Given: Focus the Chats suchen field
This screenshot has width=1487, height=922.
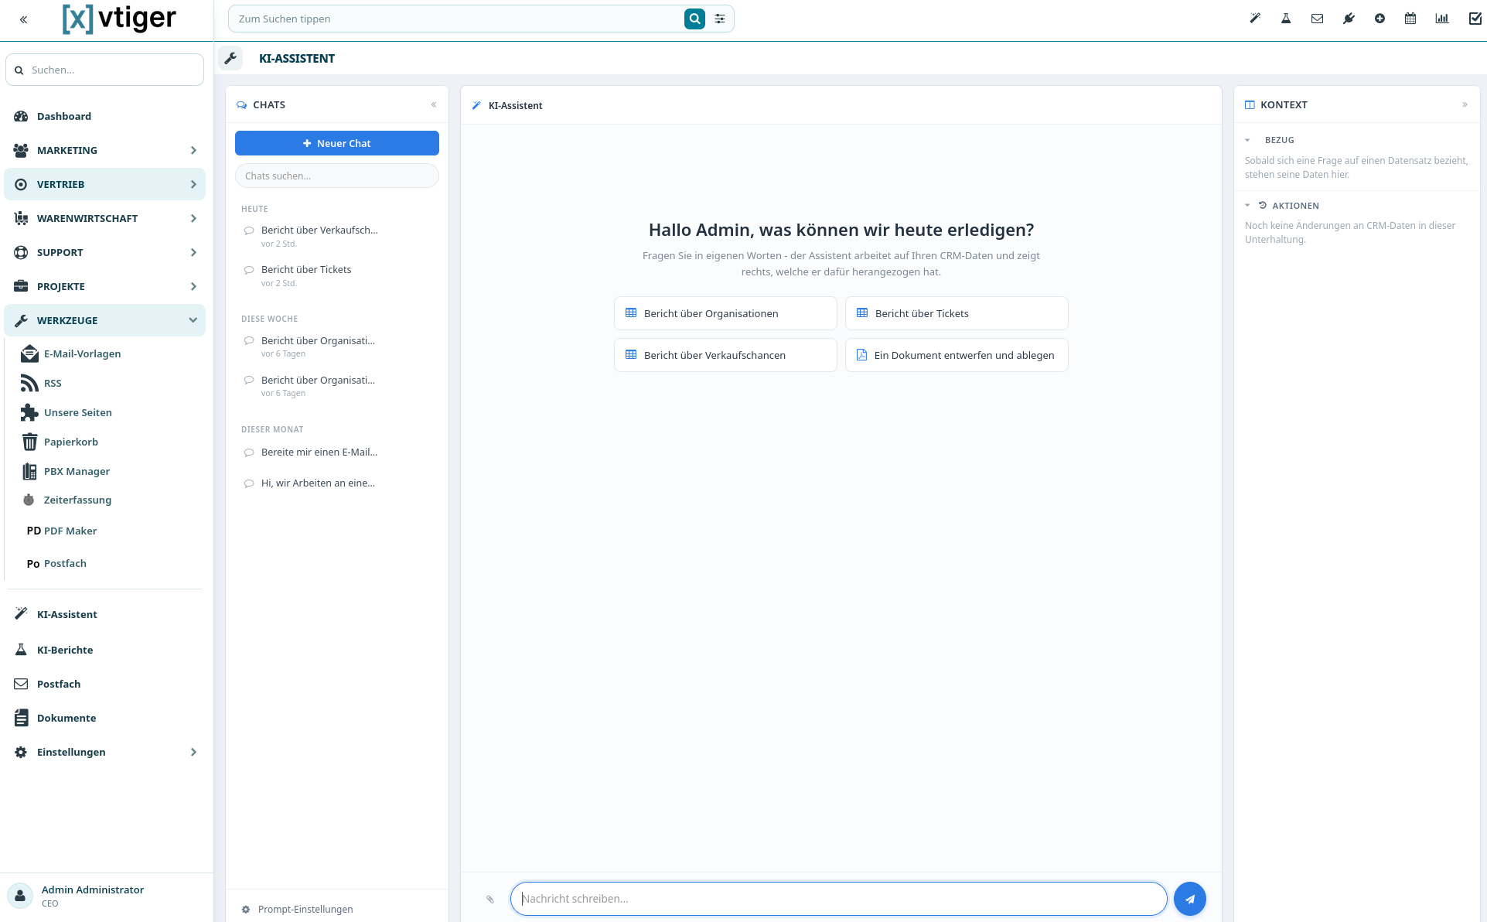Looking at the screenshot, I should (x=337, y=176).
